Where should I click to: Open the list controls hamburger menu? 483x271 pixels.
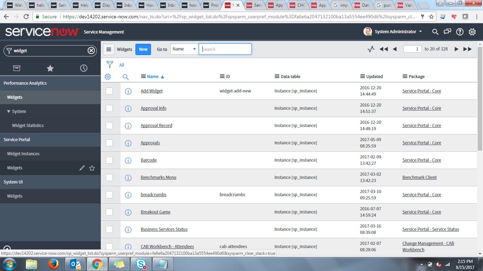[x=109, y=49]
